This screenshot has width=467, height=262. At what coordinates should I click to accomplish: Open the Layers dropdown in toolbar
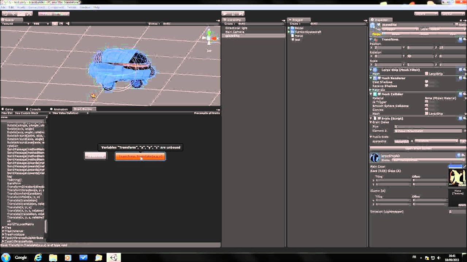point(426,14)
